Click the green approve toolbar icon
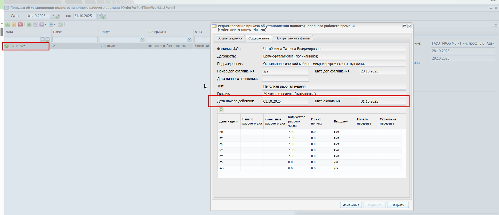Screen dimensions: 499x215 (x=29, y=24)
